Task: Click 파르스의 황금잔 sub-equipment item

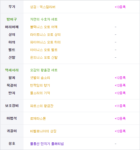Action: tap(42, 106)
